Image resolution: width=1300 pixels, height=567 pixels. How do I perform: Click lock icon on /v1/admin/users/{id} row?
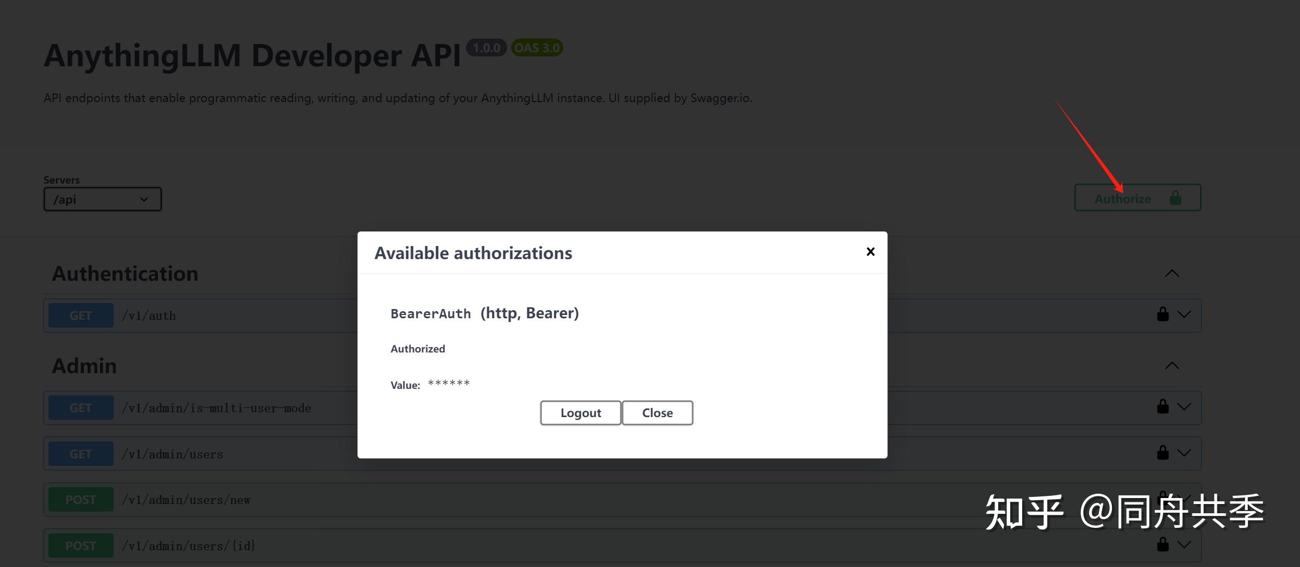coord(1162,545)
